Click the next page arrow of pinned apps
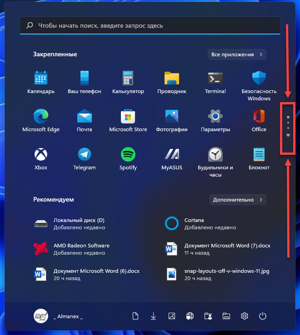Image resolution: width=300 pixels, height=335 pixels. (x=288, y=135)
